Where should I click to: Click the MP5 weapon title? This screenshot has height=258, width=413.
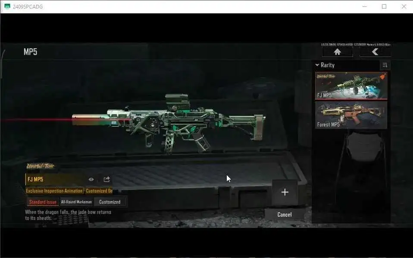coord(30,52)
